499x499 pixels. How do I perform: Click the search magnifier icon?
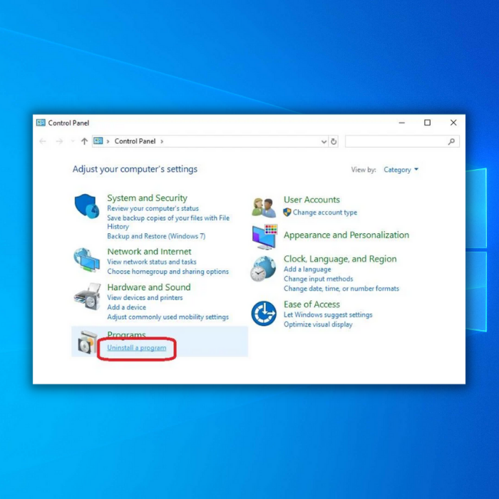point(451,141)
